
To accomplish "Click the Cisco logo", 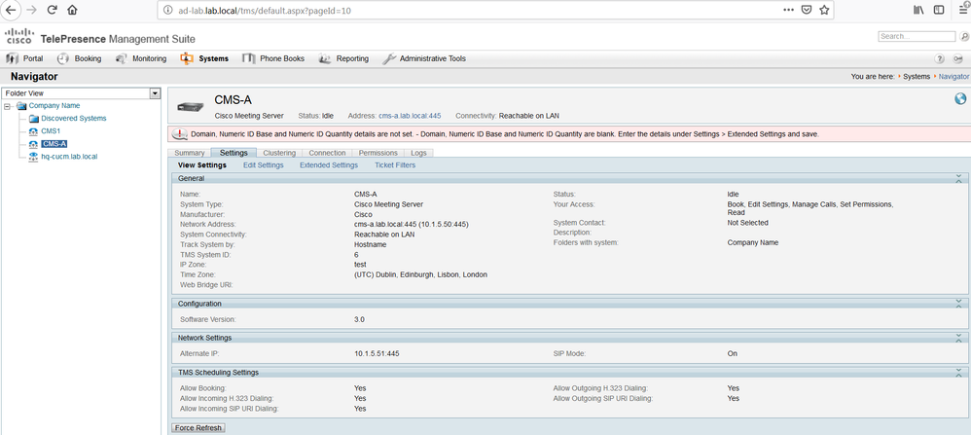I will [x=19, y=36].
